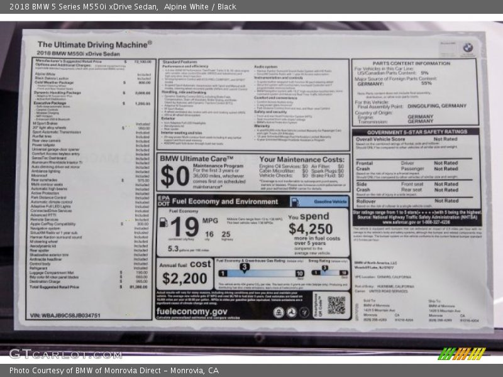Image resolution: width=503 pixels, height=377 pixels.
Task: Click the QR code on the fuel label
Action: click(x=336, y=305)
